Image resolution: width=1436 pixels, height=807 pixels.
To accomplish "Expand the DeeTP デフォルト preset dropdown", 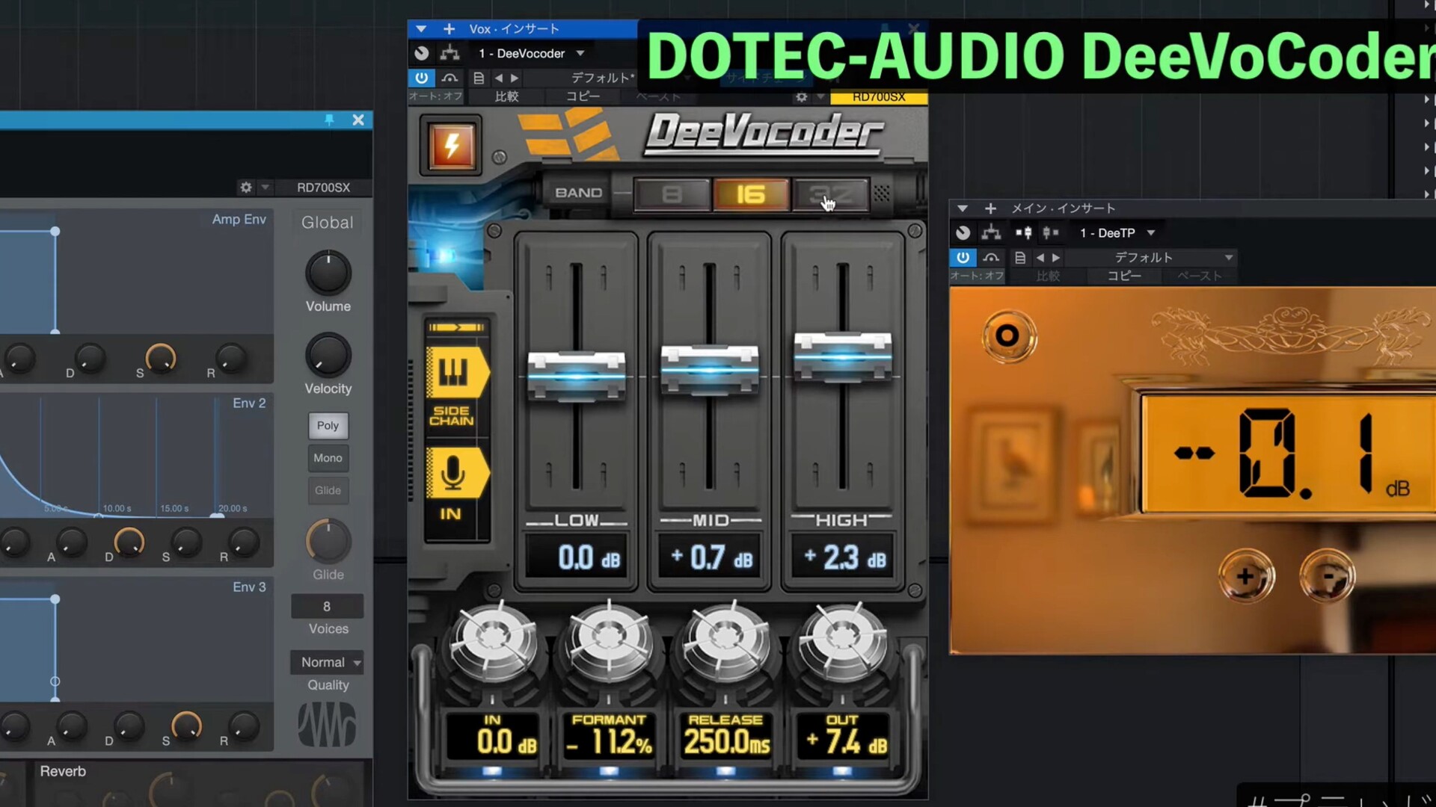I will pos(1228,257).
